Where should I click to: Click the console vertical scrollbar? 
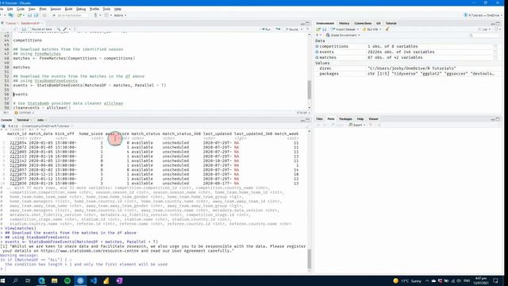(x=309, y=259)
